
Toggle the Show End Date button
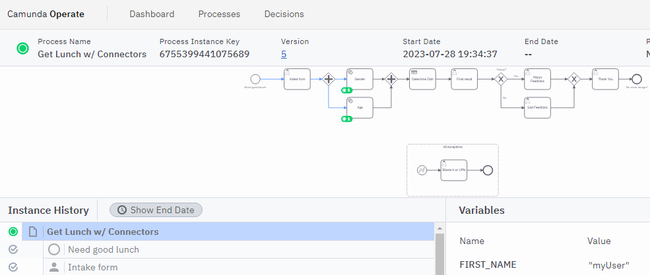[156, 210]
